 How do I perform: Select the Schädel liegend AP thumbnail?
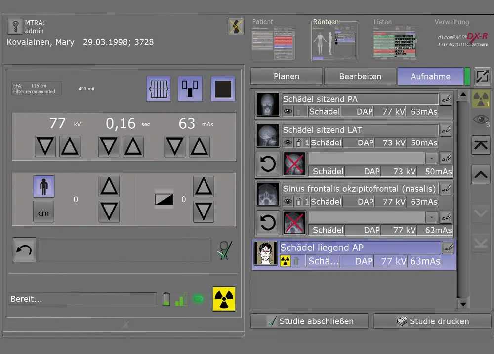pyautogui.click(x=265, y=254)
